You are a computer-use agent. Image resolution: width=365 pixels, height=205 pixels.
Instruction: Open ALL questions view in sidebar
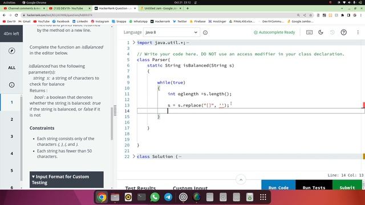[x=11, y=68]
